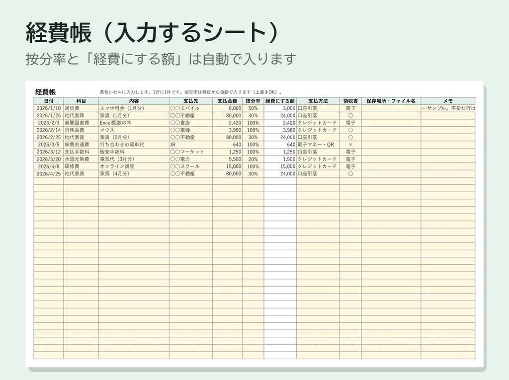The width and height of the screenshot is (509, 380).
Task: Select the 2,420 payment amount cell
Action: coord(227,123)
